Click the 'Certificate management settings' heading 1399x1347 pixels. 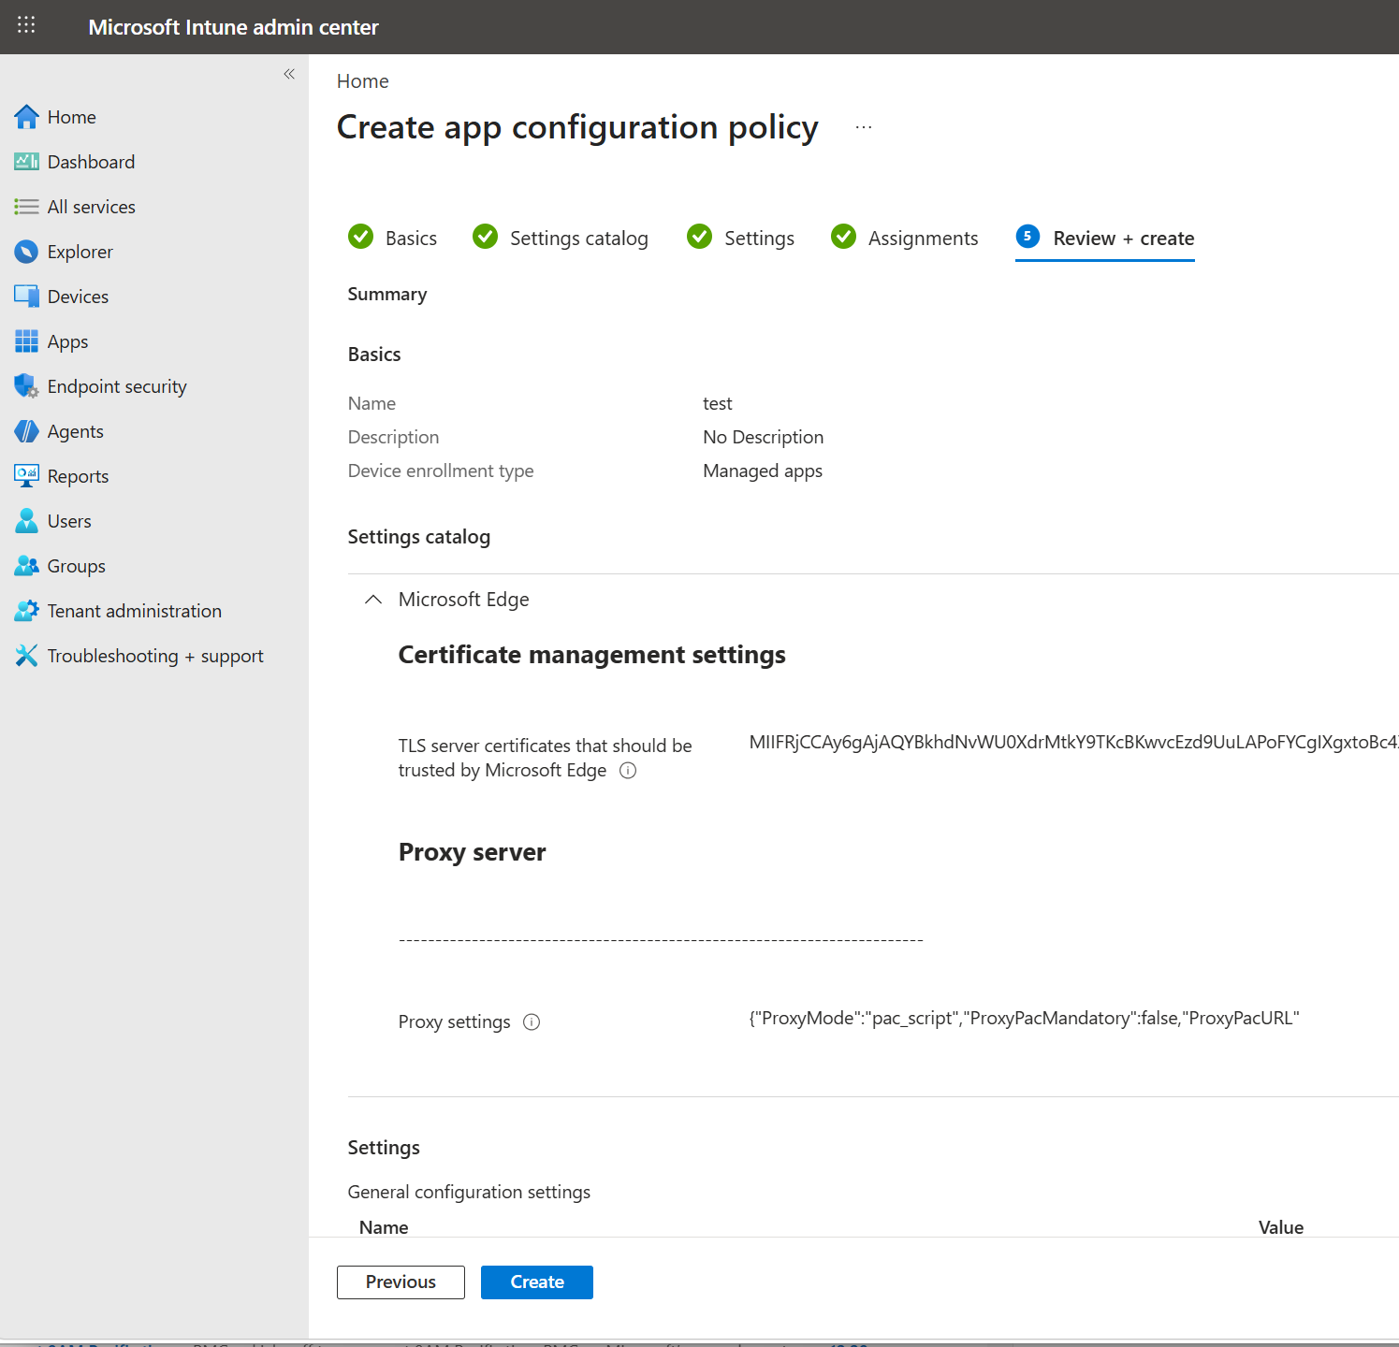591,655
